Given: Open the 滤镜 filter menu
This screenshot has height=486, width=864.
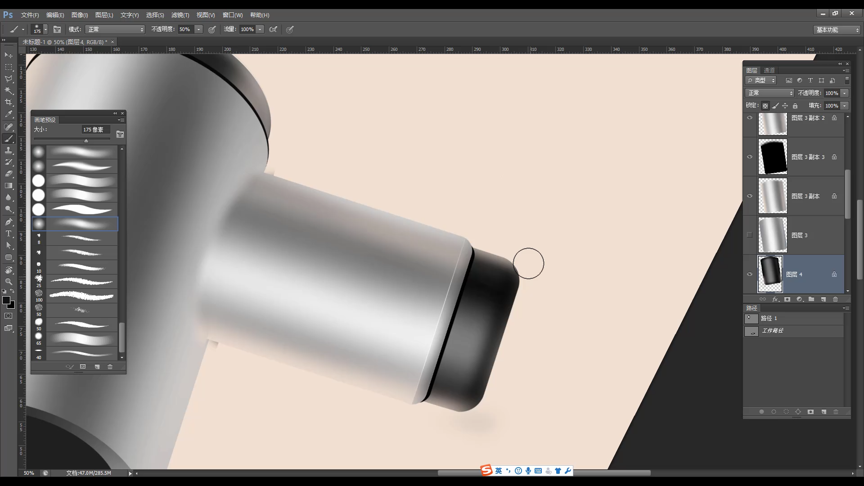Looking at the screenshot, I should tap(180, 15).
